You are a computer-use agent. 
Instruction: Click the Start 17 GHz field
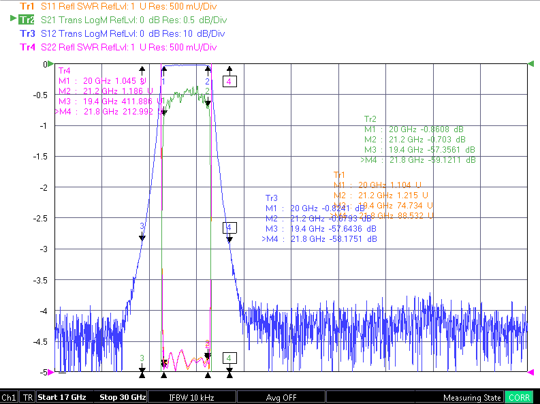62,397
